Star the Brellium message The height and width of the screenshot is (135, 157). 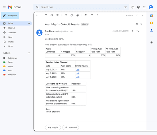tap(132, 31)
